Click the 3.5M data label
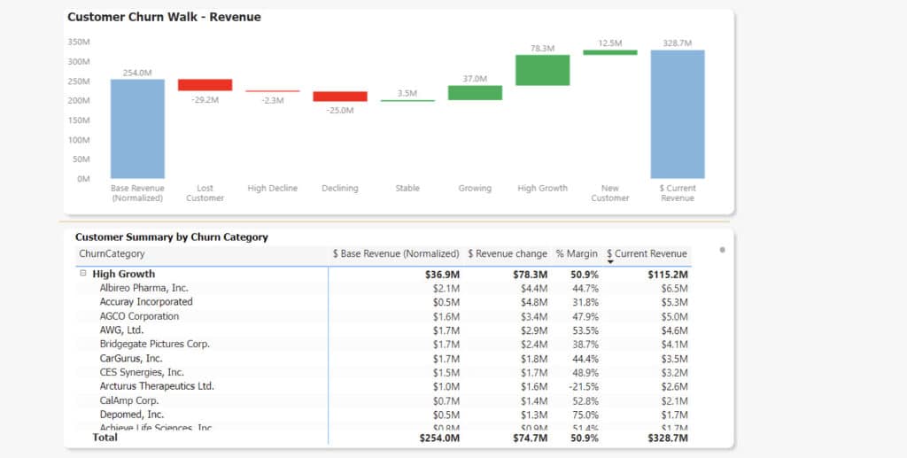This screenshot has width=907, height=458. pos(407,93)
